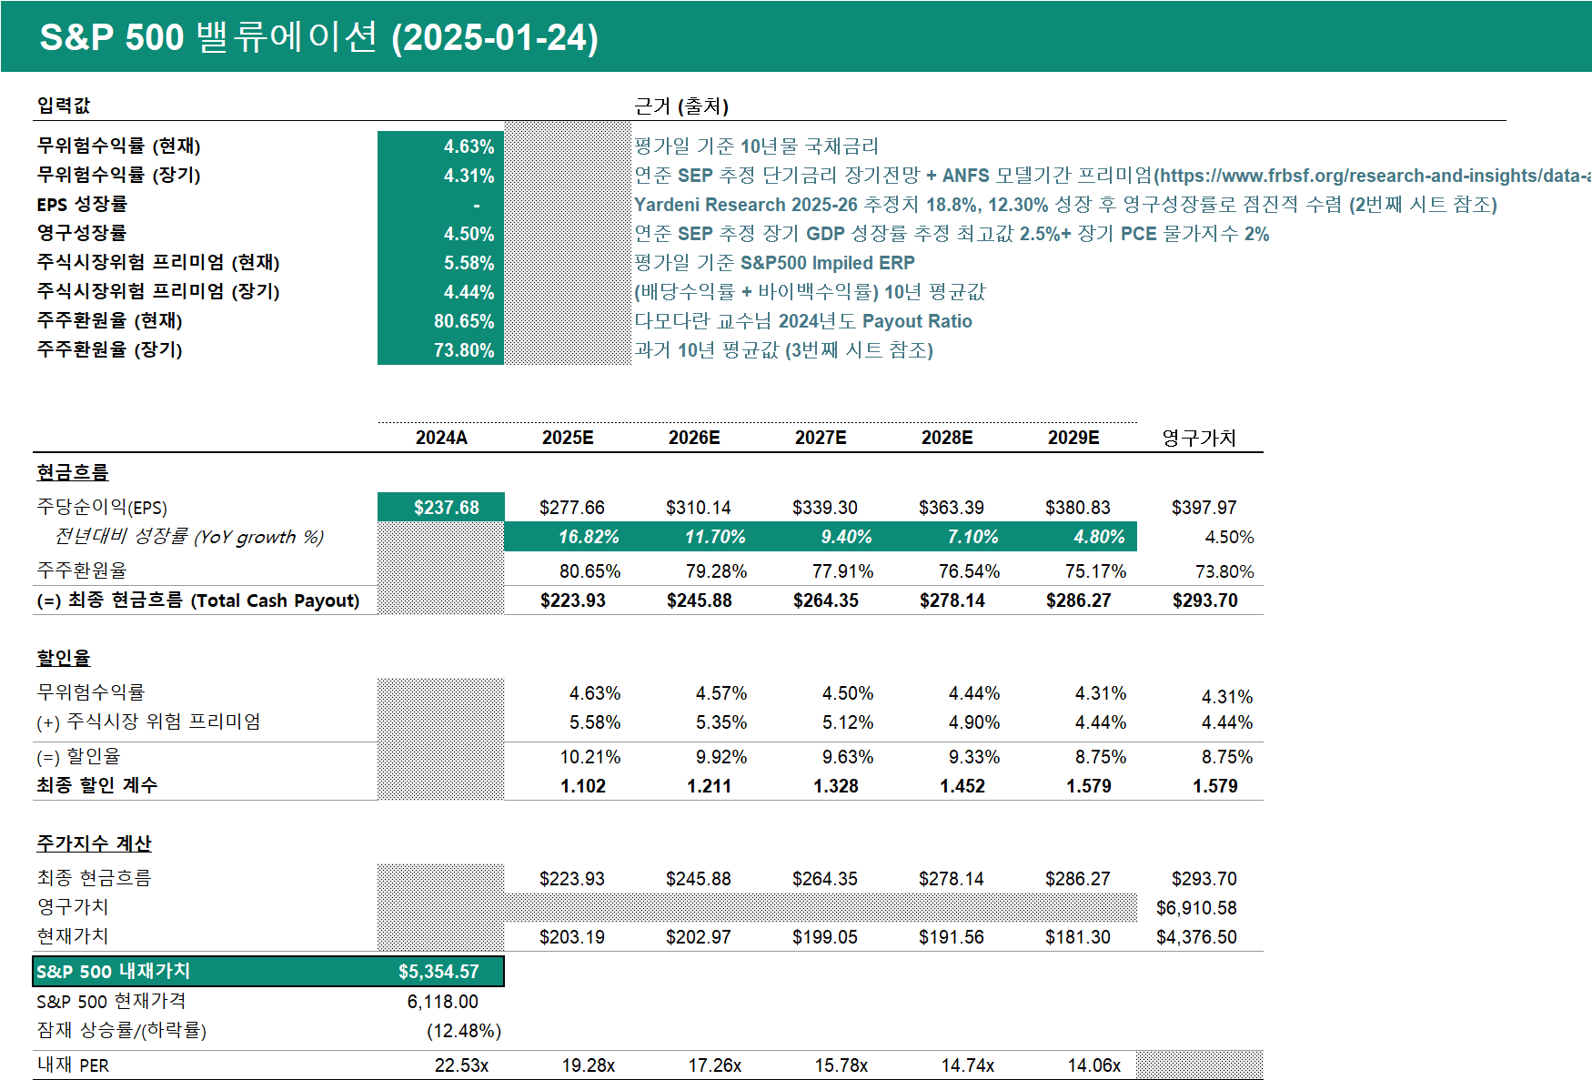
Task: Click the long-term payout ratio 73.80% input cell
Action: click(441, 350)
